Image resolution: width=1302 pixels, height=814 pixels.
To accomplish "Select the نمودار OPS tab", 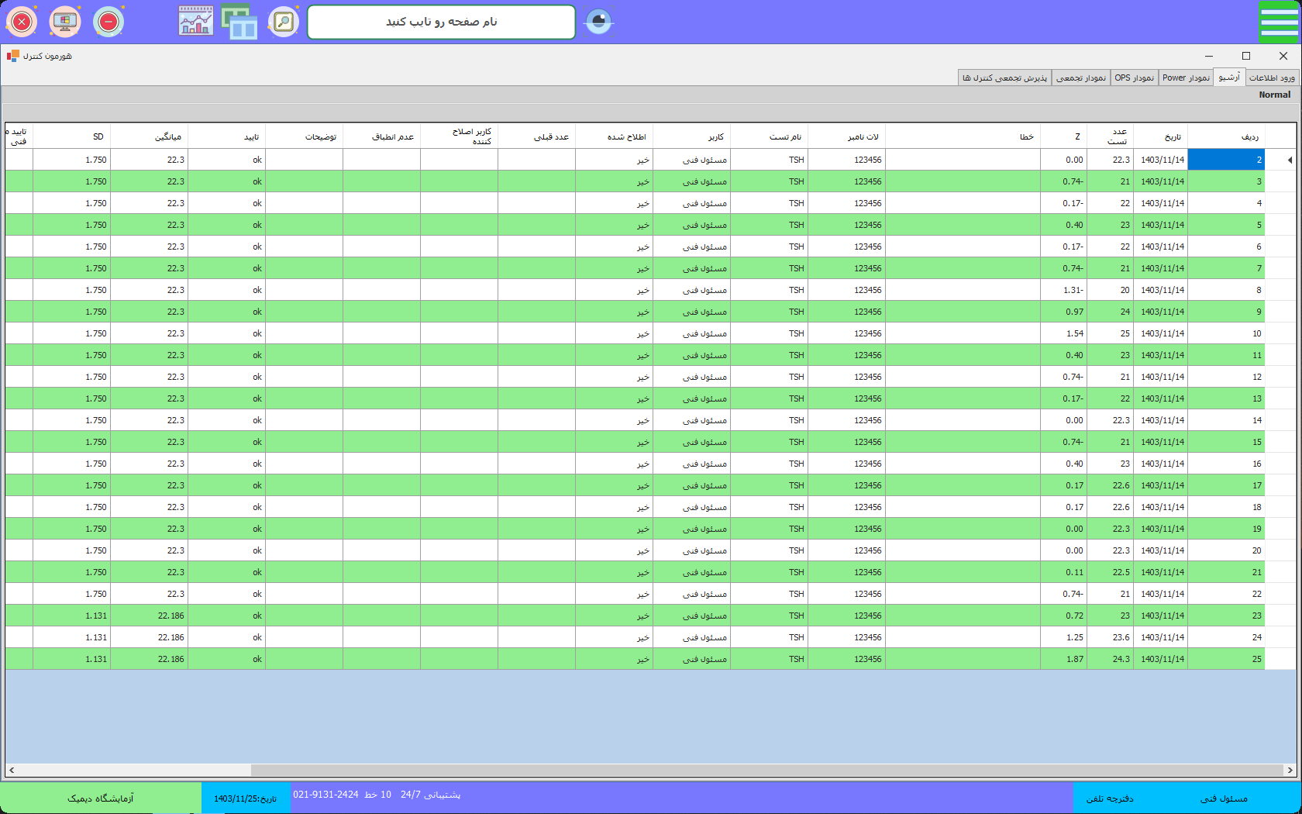I will point(1134,78).
